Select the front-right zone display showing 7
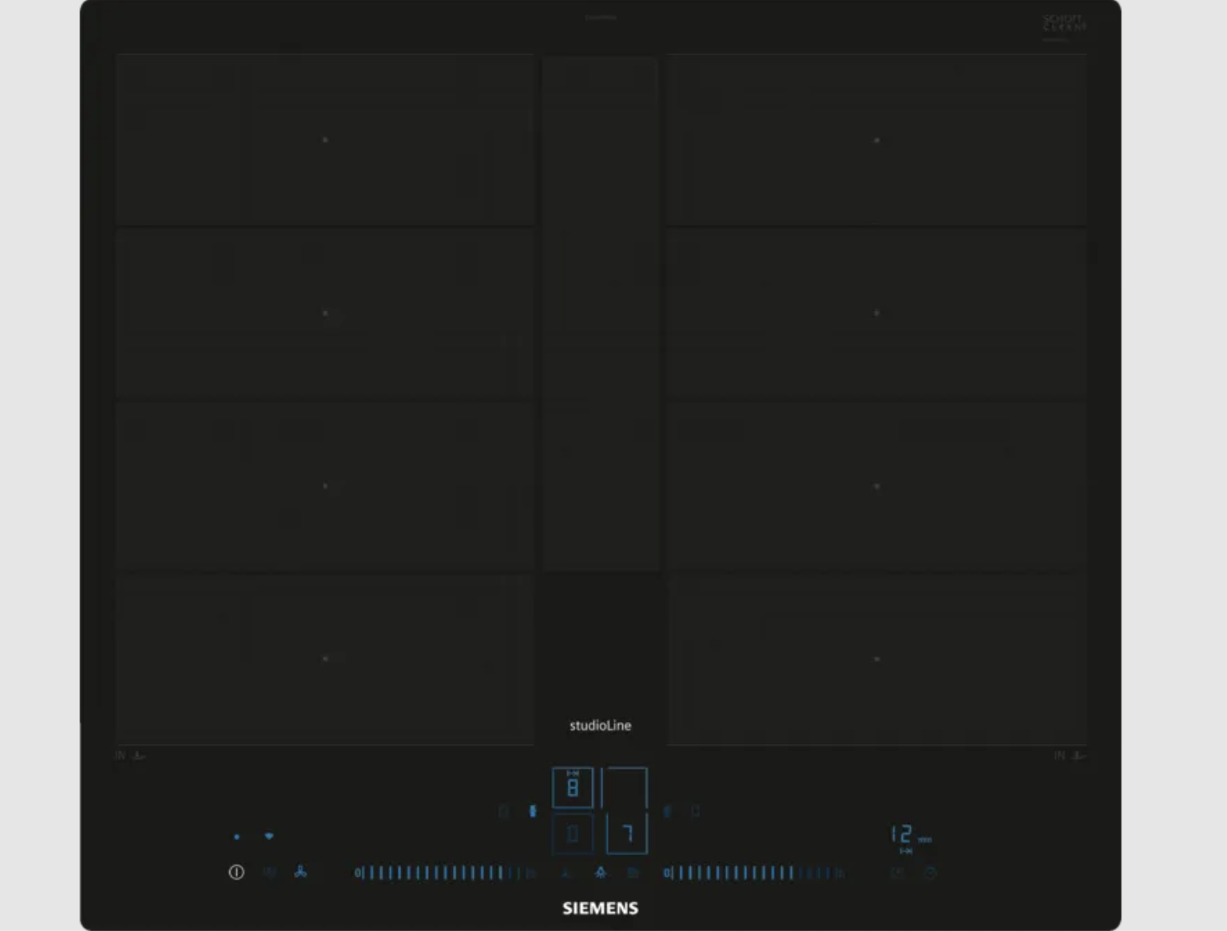1227x931 pixels. click(x=626, y=834)
